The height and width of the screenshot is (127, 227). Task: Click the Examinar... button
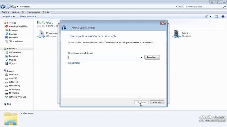pyautogui.click(x=152, y=57)
